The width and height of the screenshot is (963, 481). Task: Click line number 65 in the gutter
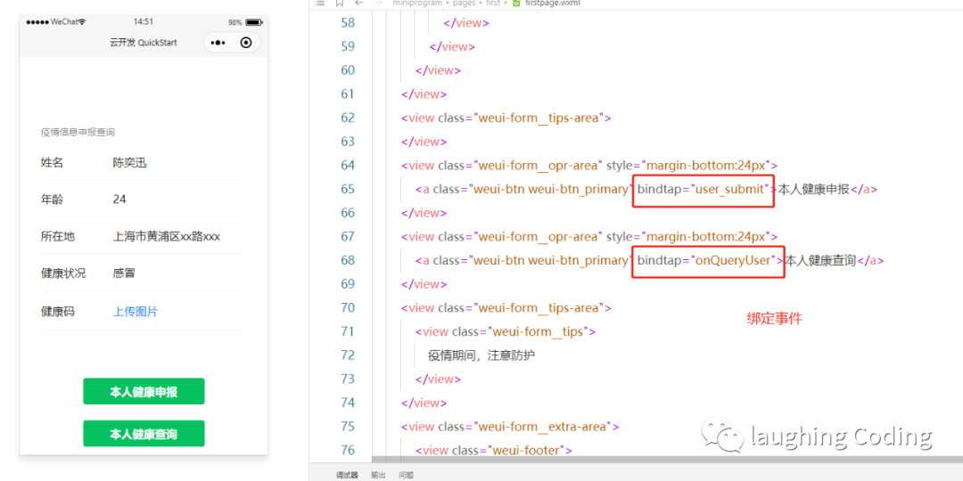348,188
